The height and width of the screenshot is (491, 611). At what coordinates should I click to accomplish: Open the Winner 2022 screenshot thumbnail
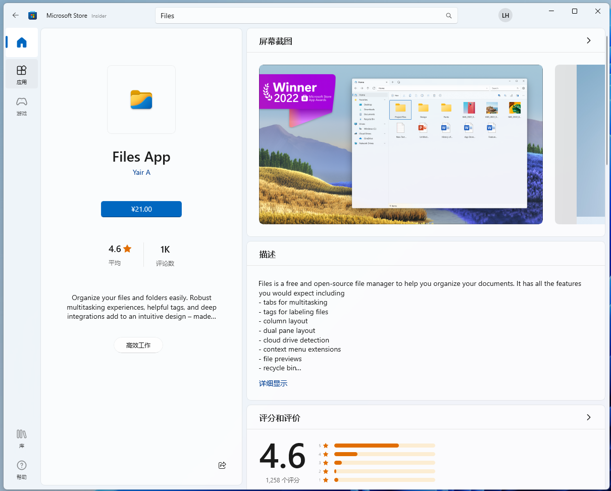coord(401,144)
